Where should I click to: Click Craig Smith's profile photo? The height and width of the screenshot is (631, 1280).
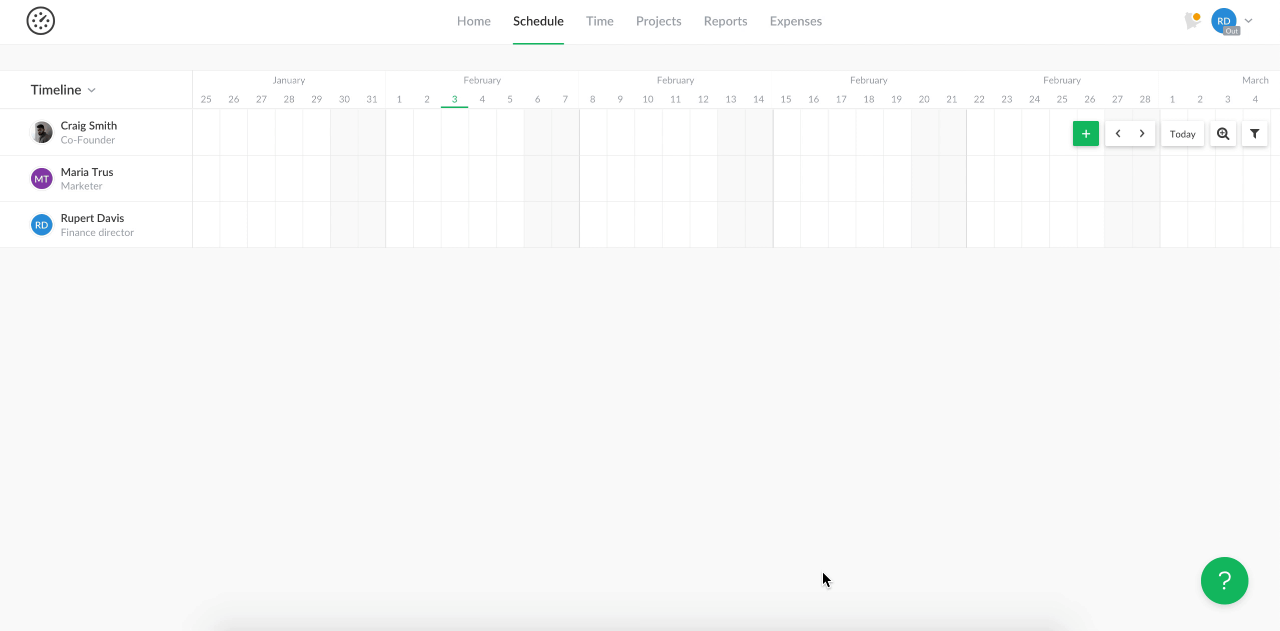coord(42,132)
